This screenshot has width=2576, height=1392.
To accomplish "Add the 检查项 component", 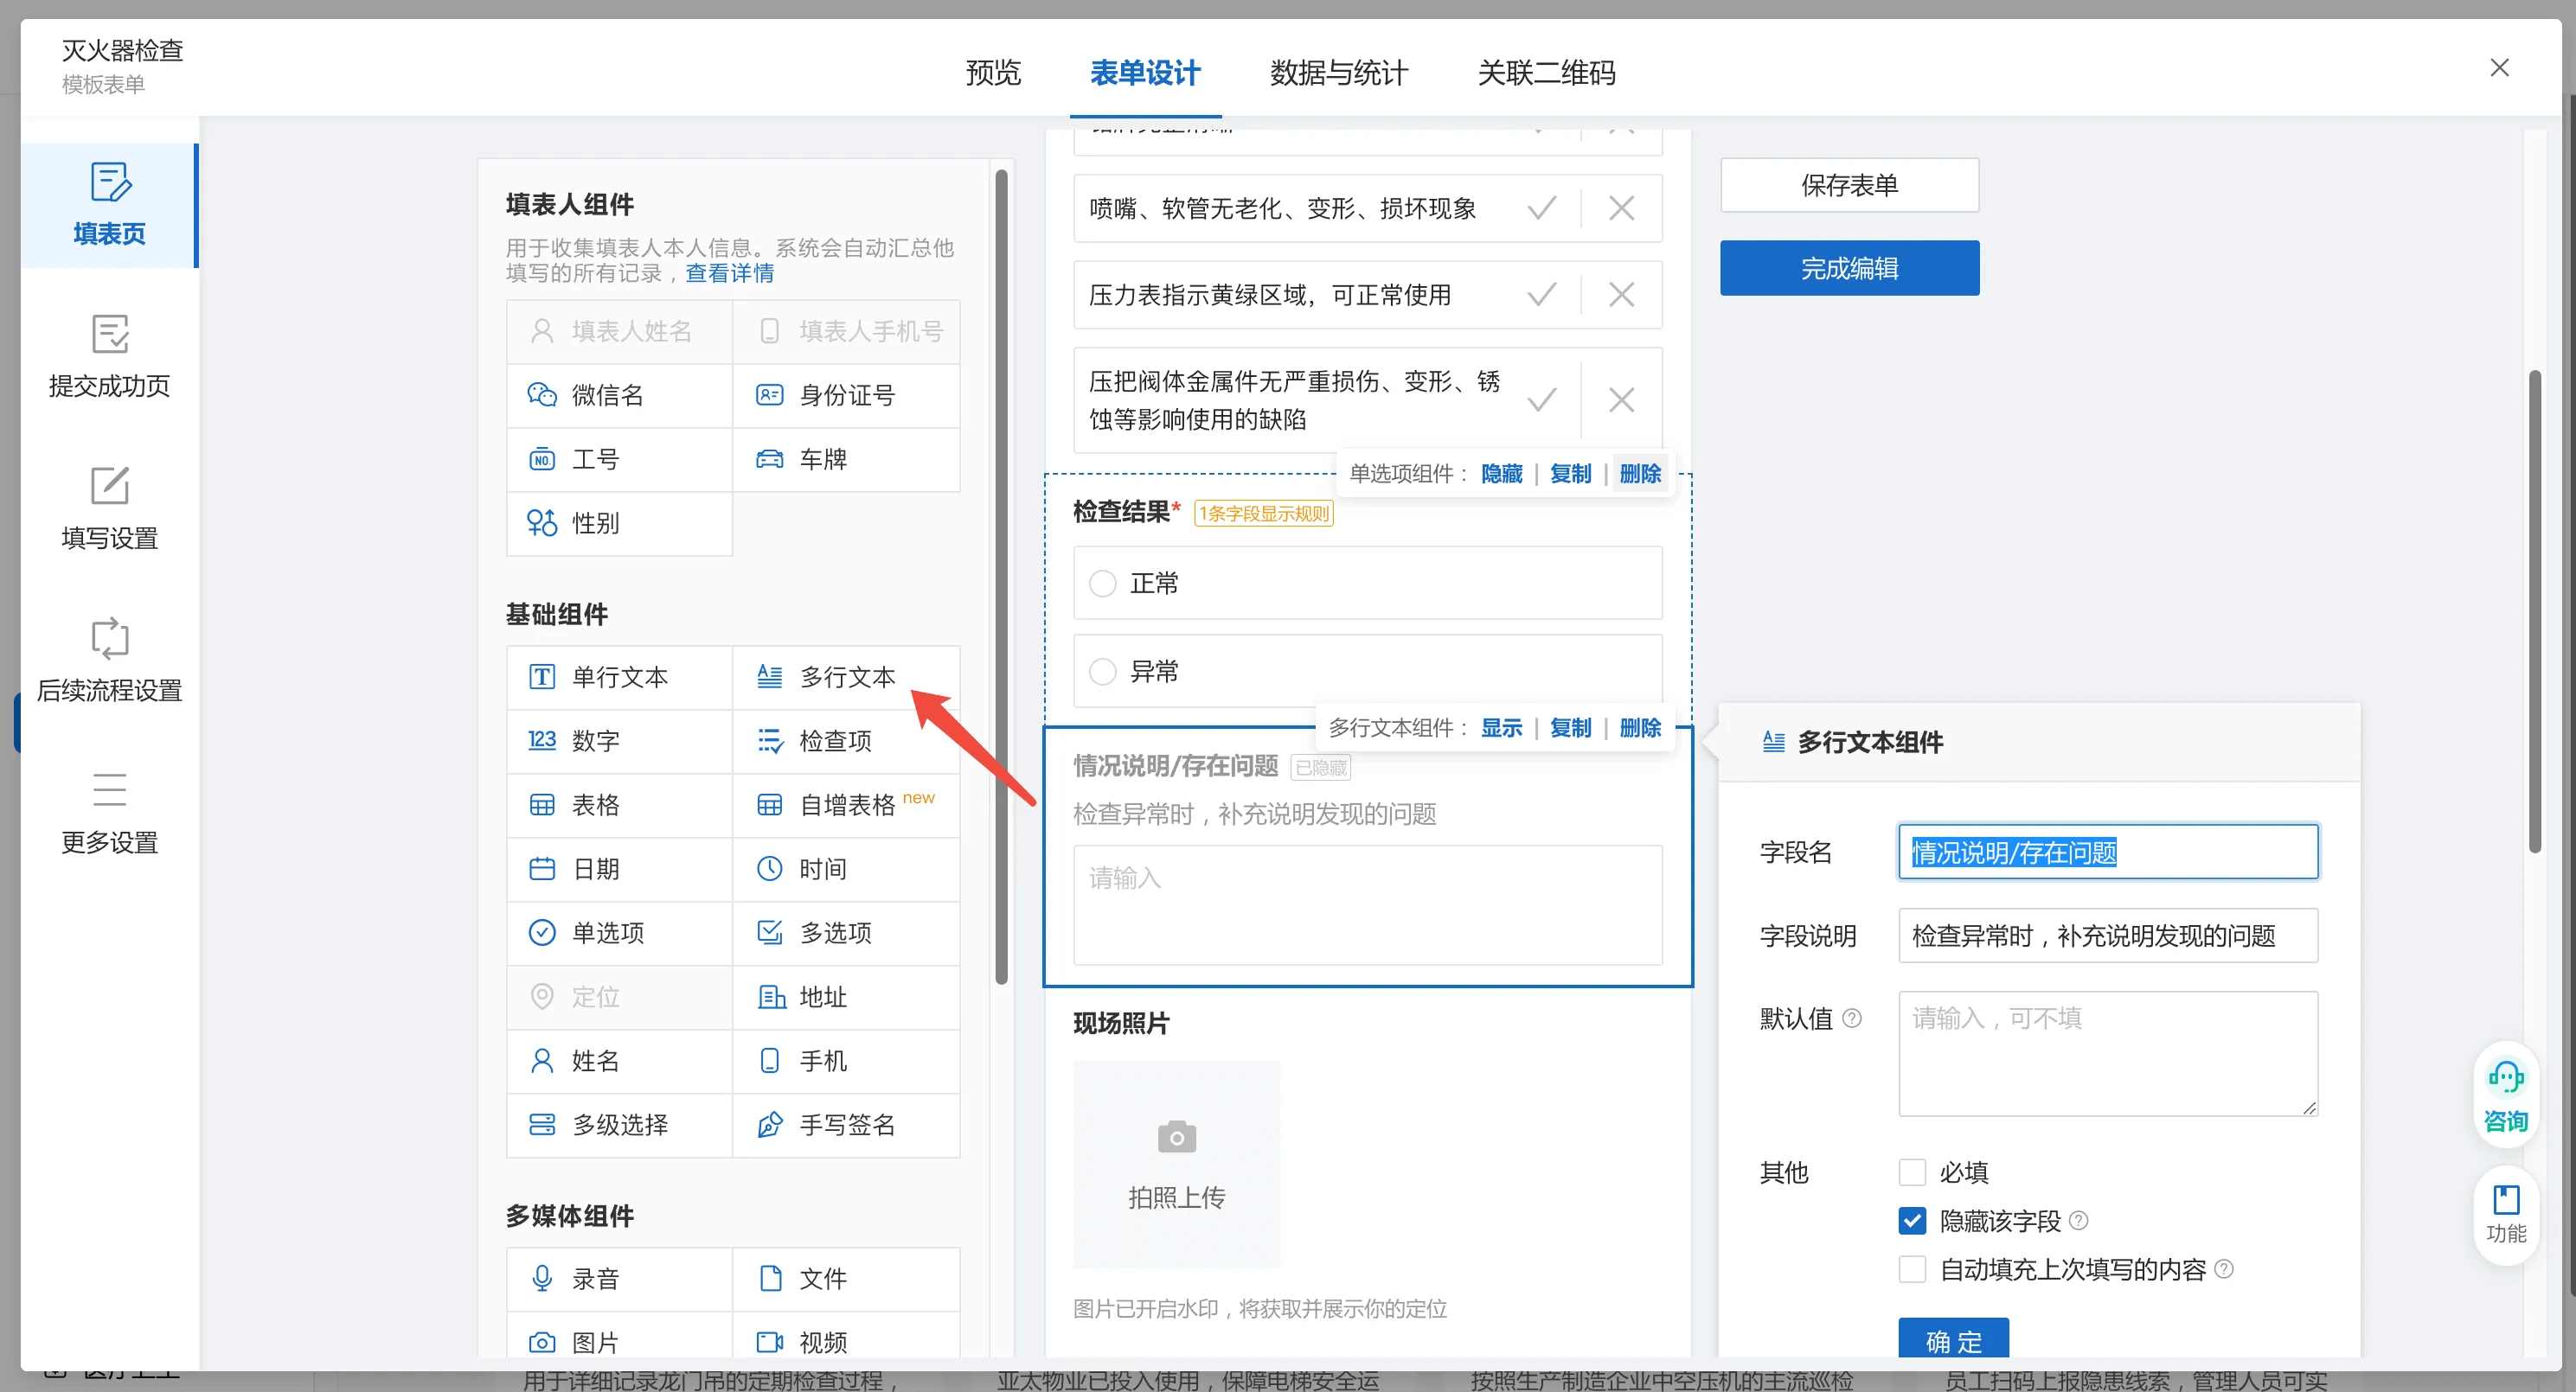I will tap(846, 740).
